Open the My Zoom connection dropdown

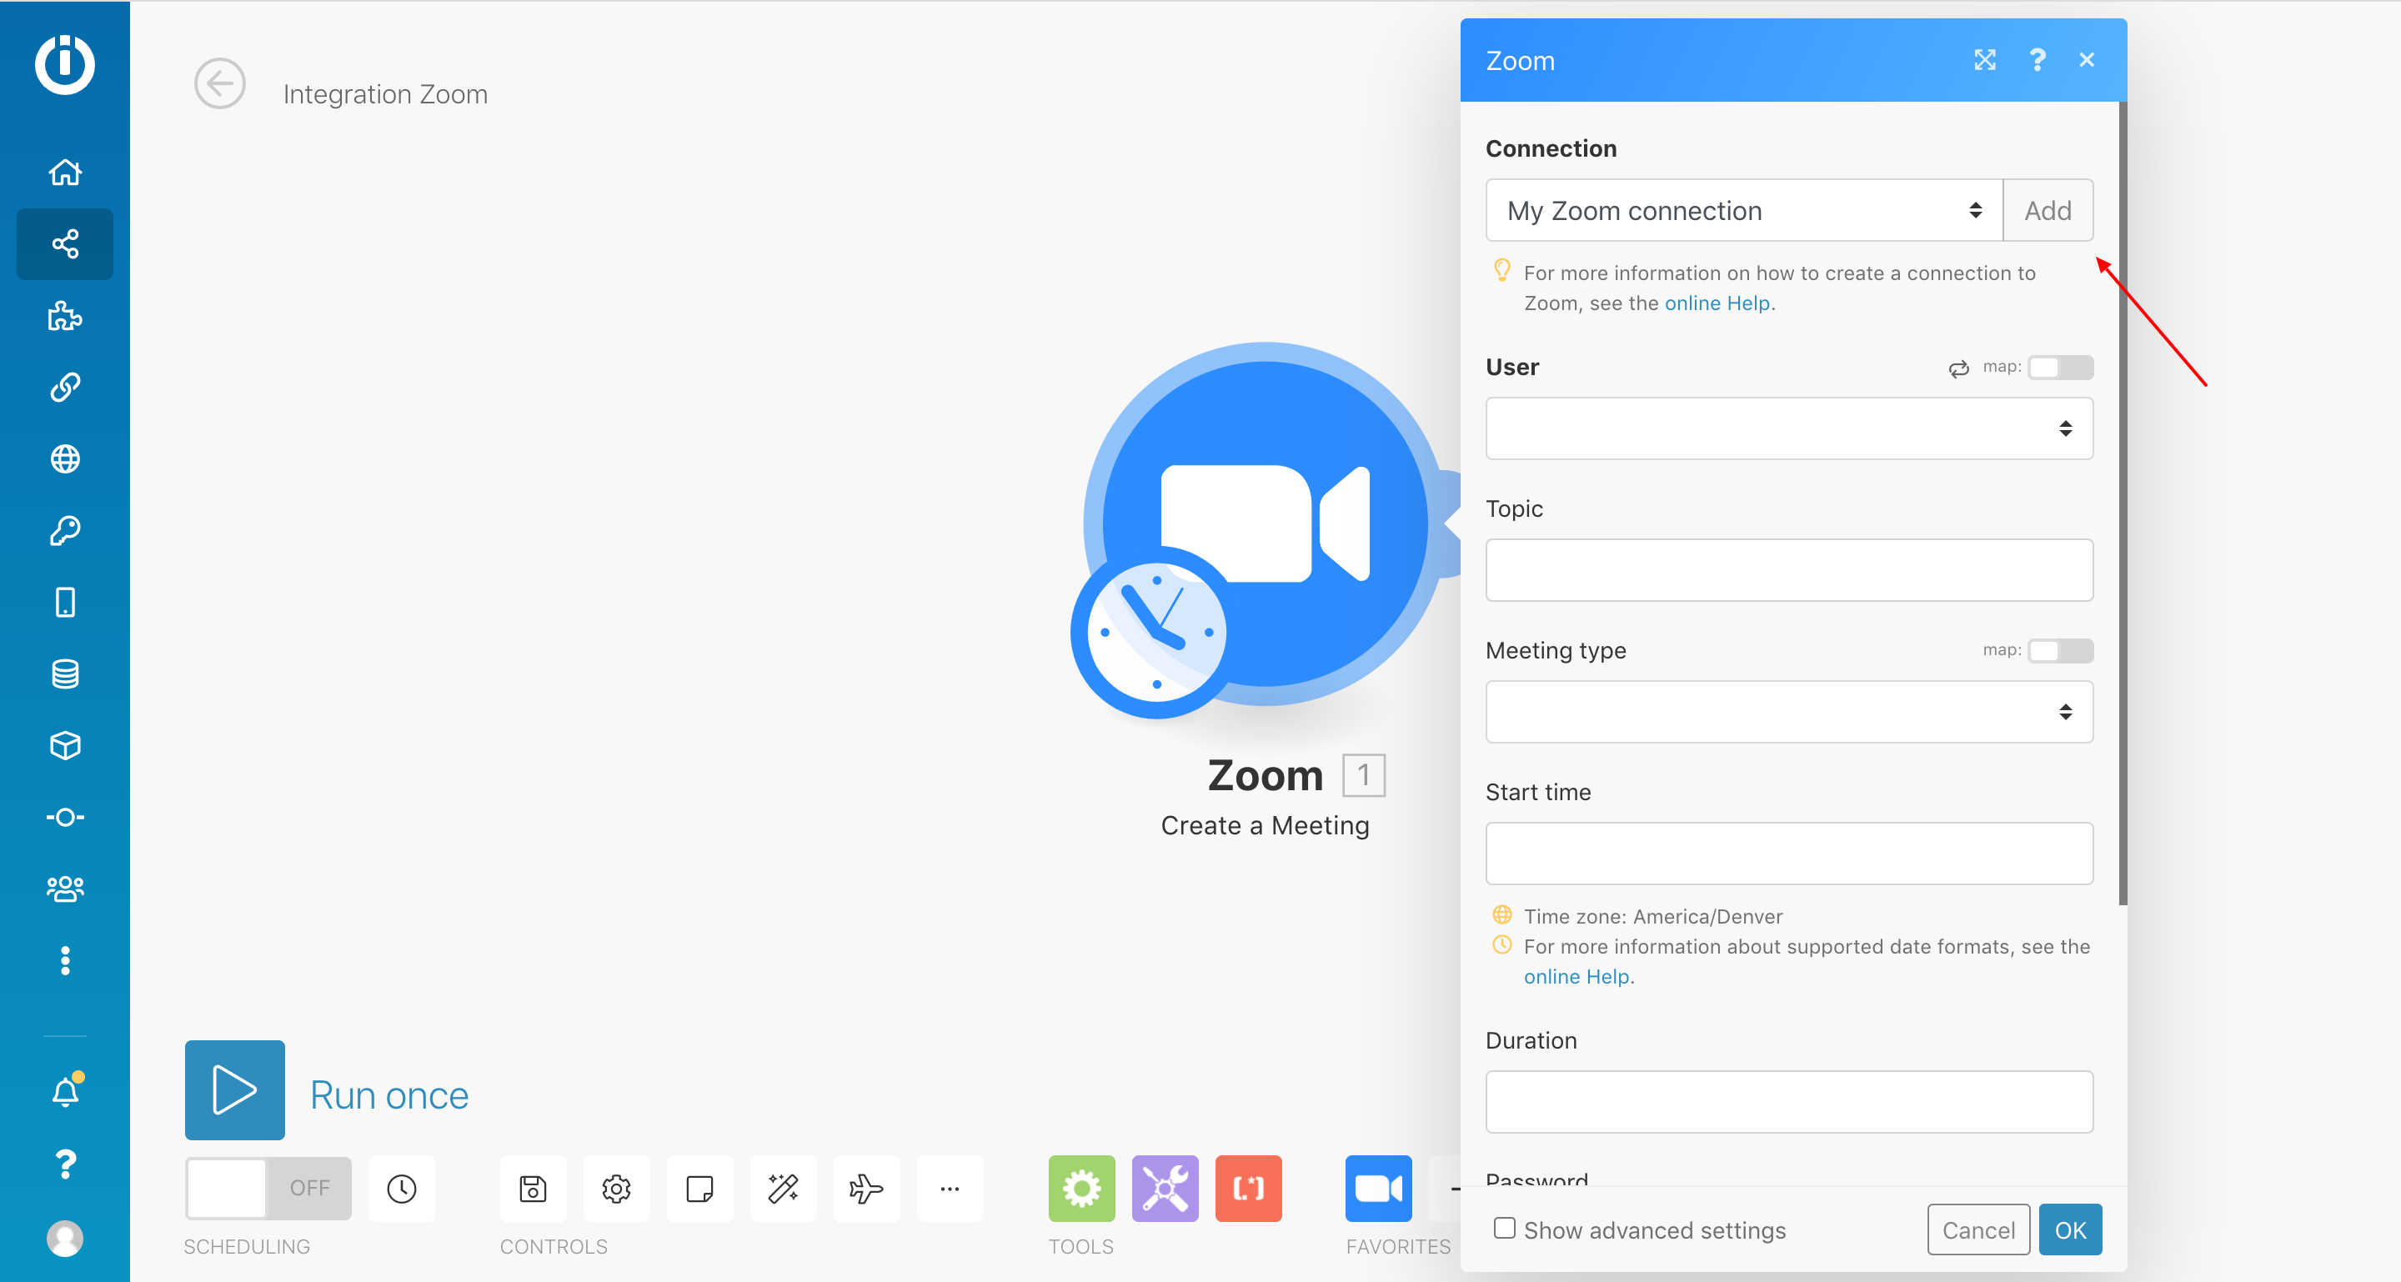click(x=1742, y=211)
